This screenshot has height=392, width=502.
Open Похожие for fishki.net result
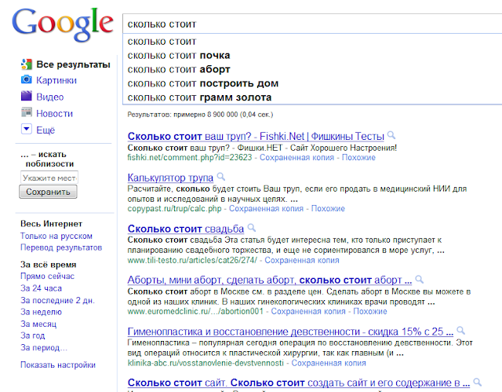pyautogui.click(x=358, y=157)
